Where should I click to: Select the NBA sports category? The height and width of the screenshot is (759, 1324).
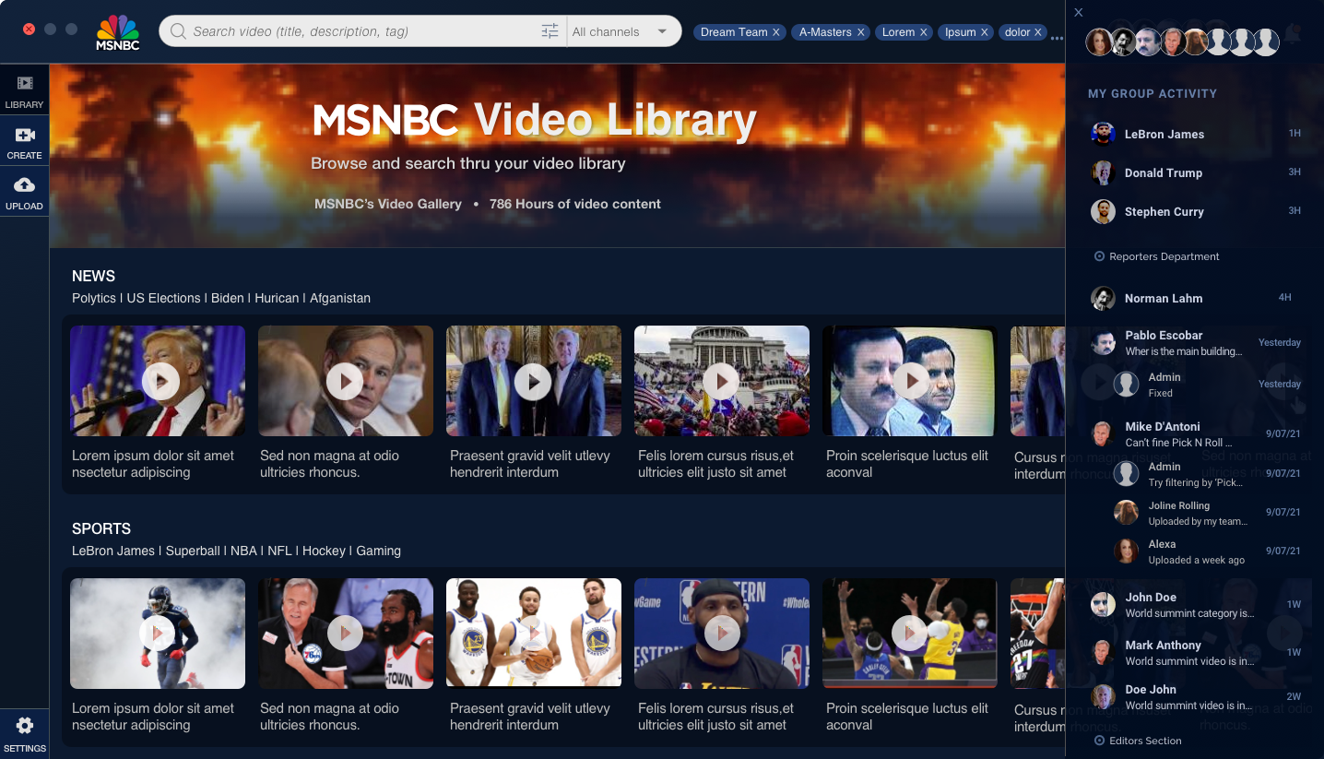pos(243,551)
